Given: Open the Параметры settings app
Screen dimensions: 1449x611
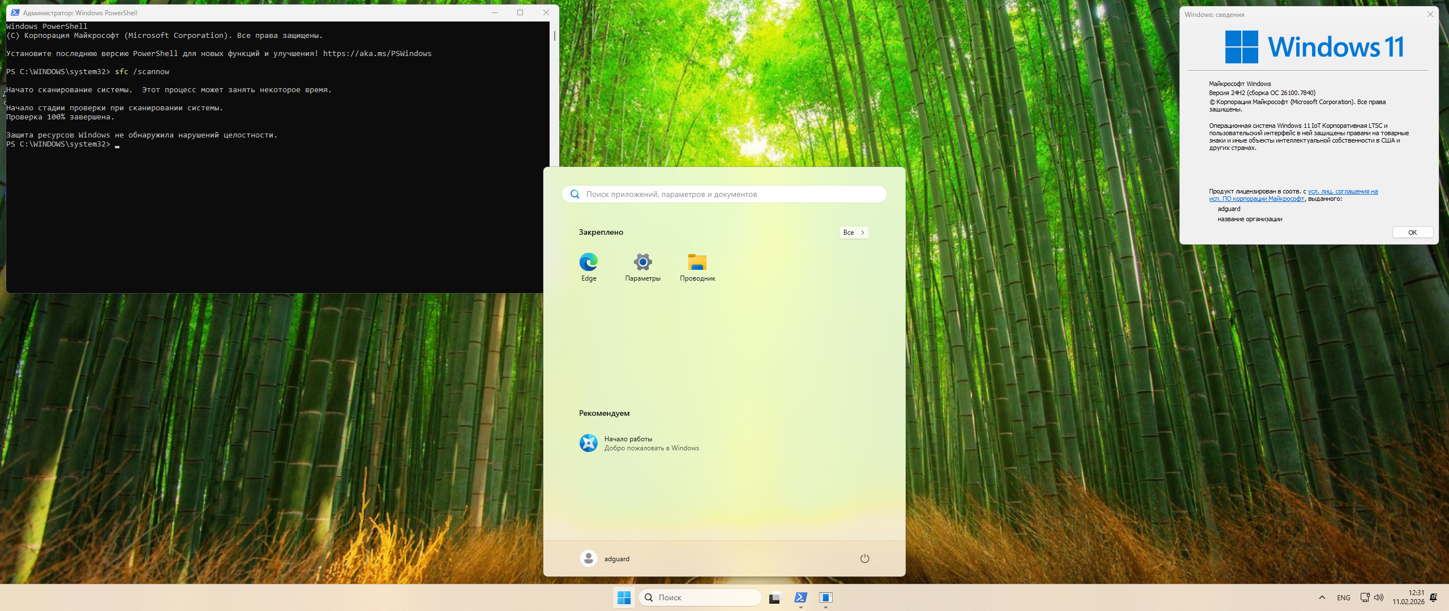Looking at the screenshot, I should coord(642,266).
